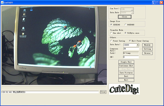Clear the log message with Clear
The width and height of the screenshot is (164, 106).
[103, 92]
